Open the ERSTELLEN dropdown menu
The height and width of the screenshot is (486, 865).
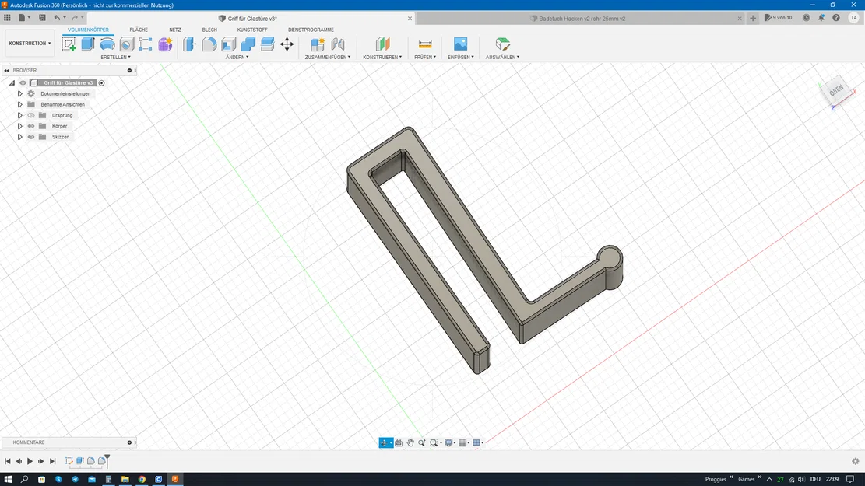click(x=115, y=57)
